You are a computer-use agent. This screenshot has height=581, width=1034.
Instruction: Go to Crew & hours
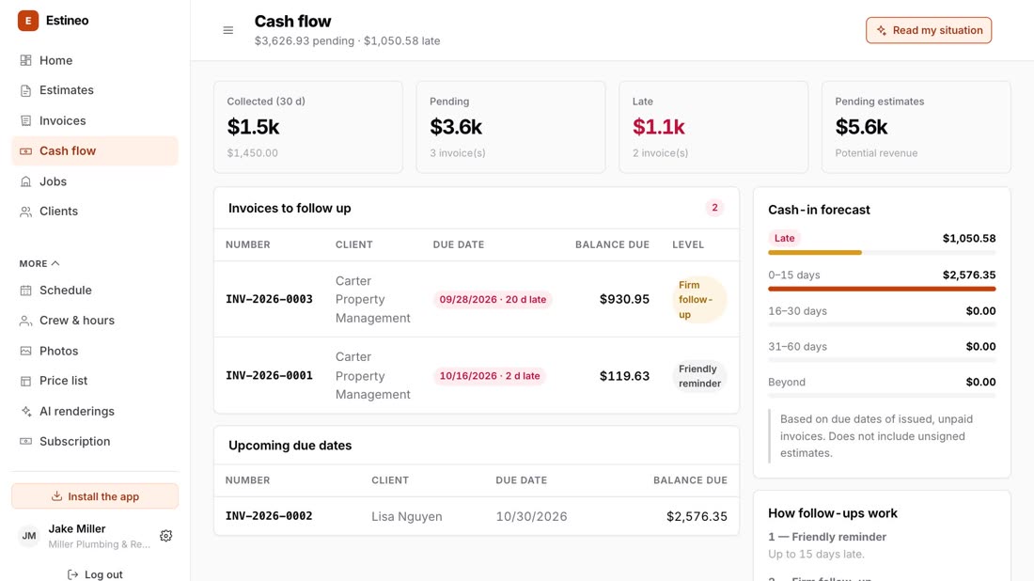[95, 321]
